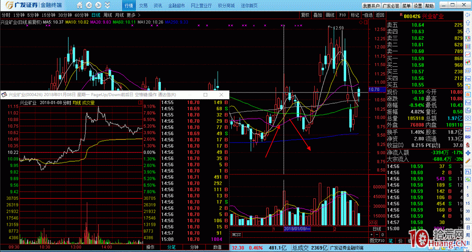Image resolution: width=472 pixels, height=252 pixels.
Task: Click 操作 in intraday popup bottom bar
Action: [151, 247]
